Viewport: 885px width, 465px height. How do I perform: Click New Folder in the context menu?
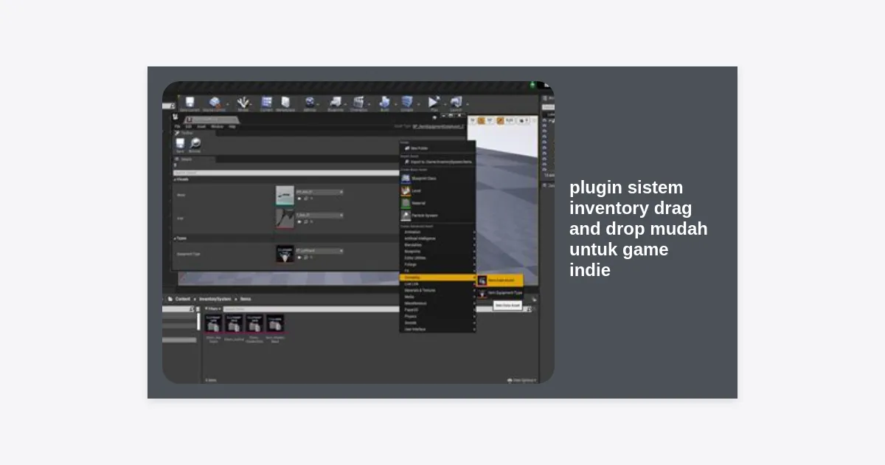(x=419, y=148)
